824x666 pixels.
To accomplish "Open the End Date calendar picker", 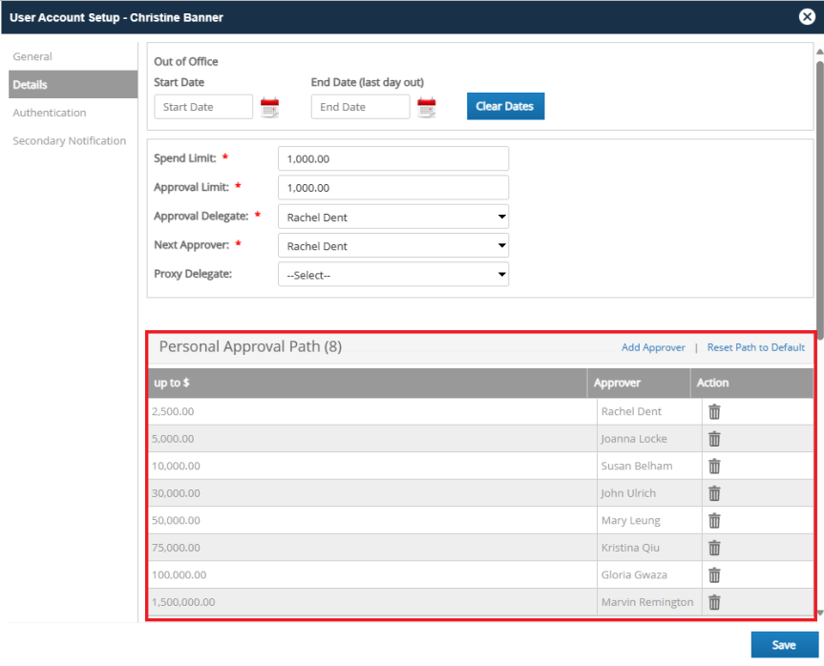I will [426, 107].
